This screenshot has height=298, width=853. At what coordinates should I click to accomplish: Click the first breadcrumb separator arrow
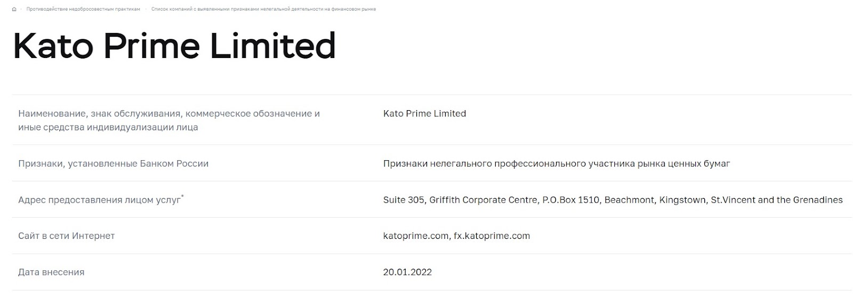coord(21,9)
